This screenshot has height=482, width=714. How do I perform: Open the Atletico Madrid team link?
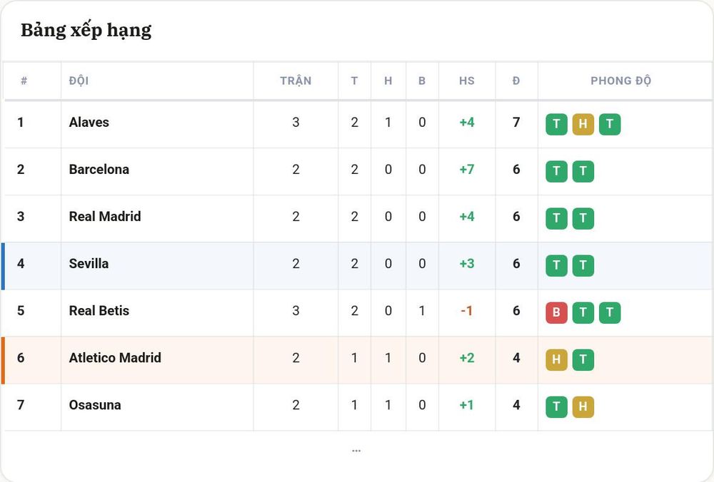pyautogui.click(x=115, y=358)
